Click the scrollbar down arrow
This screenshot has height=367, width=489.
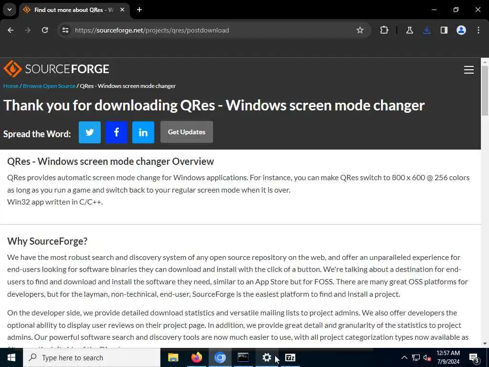485,344
